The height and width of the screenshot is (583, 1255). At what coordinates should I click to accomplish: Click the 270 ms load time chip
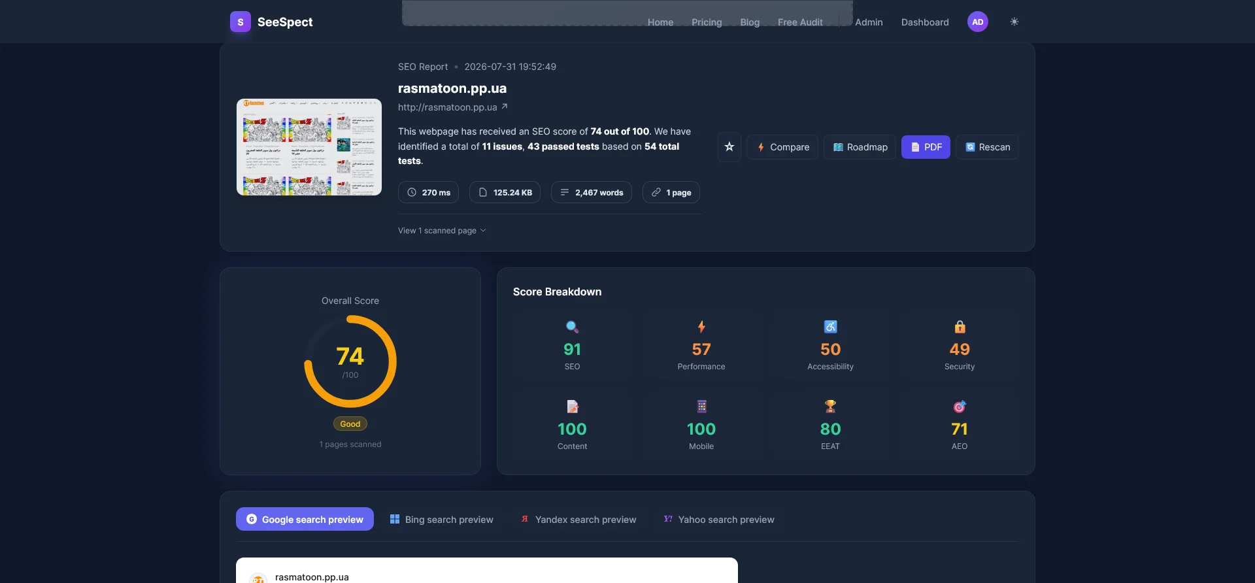click(428, 192)
